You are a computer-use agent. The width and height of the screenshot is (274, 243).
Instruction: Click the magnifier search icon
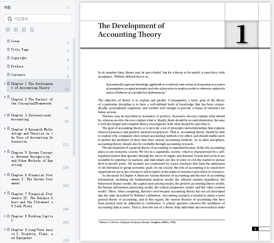click(10, 19)
